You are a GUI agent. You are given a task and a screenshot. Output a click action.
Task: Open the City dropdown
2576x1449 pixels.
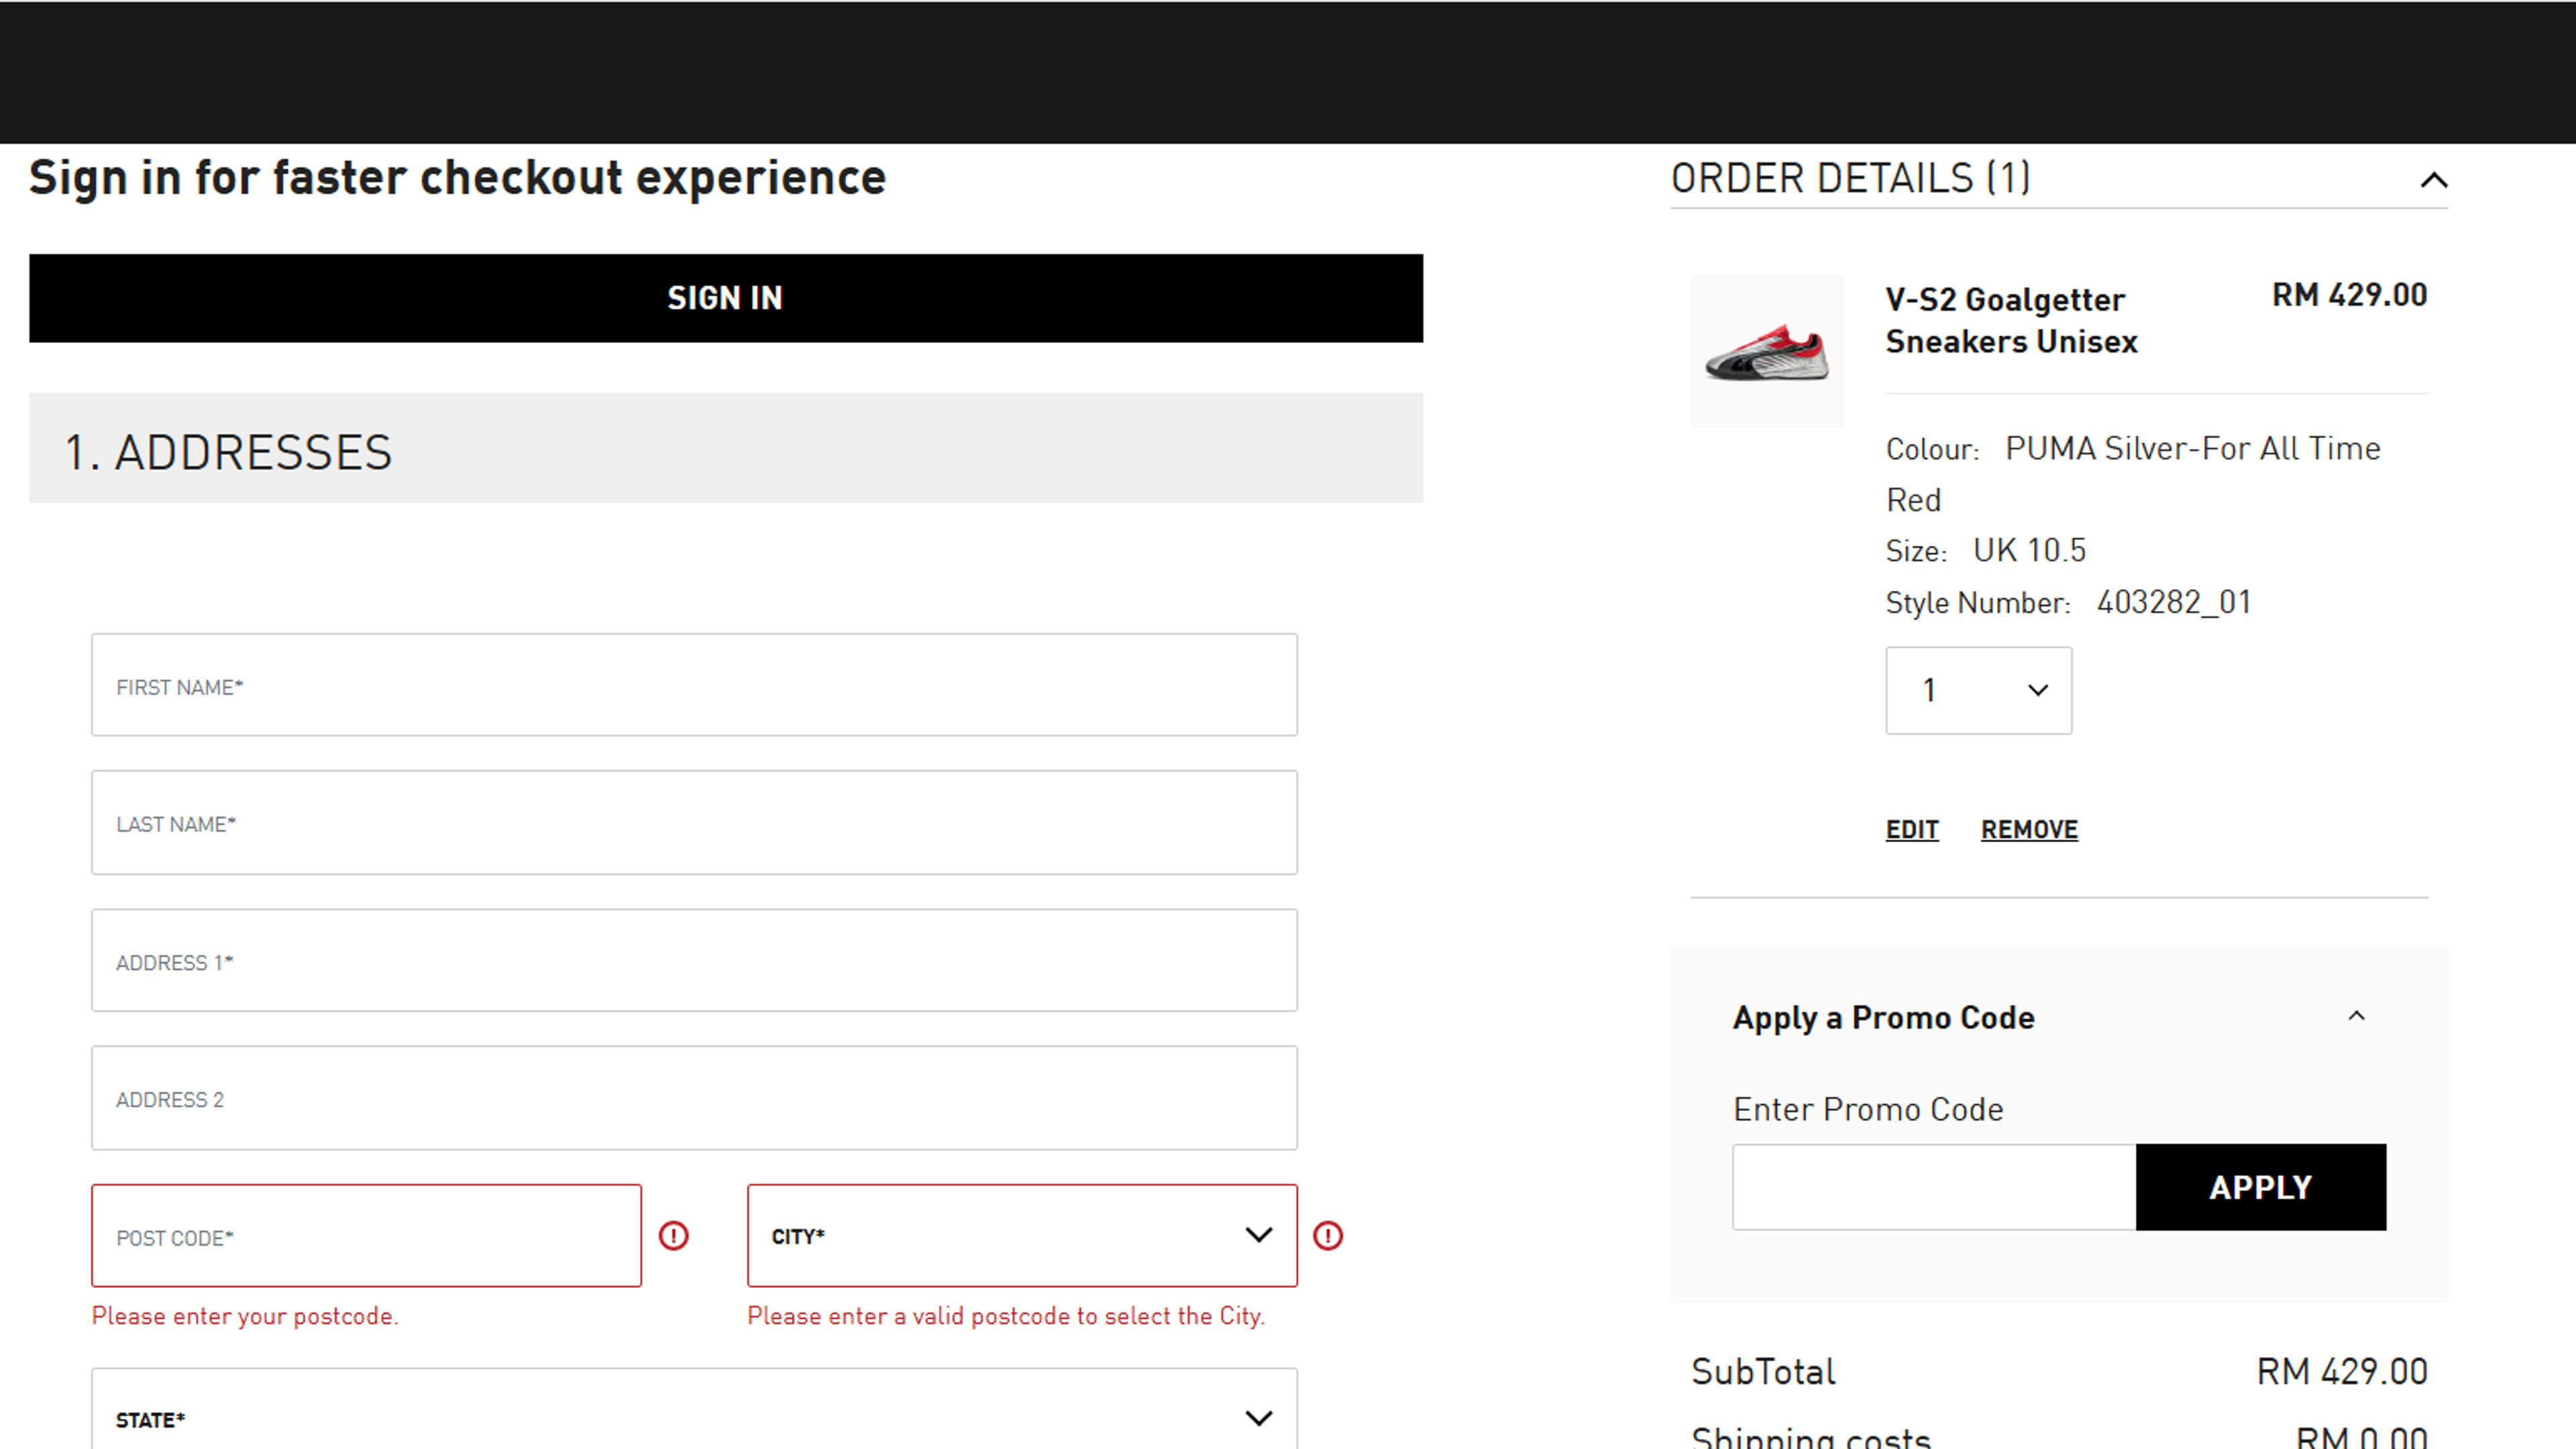[1022, 1236]
